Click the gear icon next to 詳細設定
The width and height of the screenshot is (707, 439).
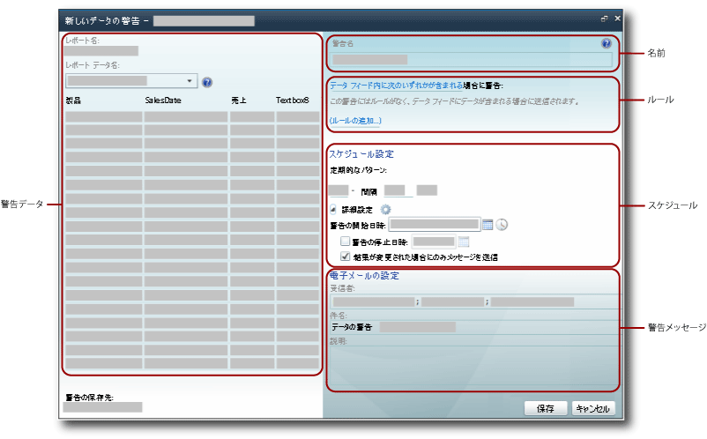coord(385,210)
